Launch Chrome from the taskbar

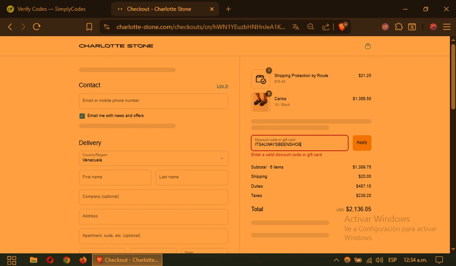[67, 260]
